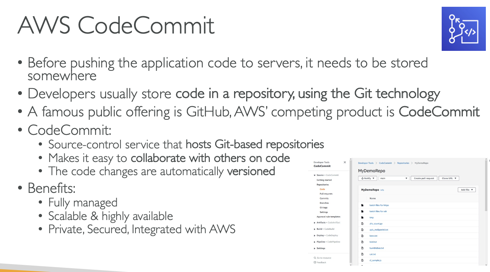Open the batch files for ssh folder link
The width and height of the screenshot is (490, 272).
tap(378, 211)
